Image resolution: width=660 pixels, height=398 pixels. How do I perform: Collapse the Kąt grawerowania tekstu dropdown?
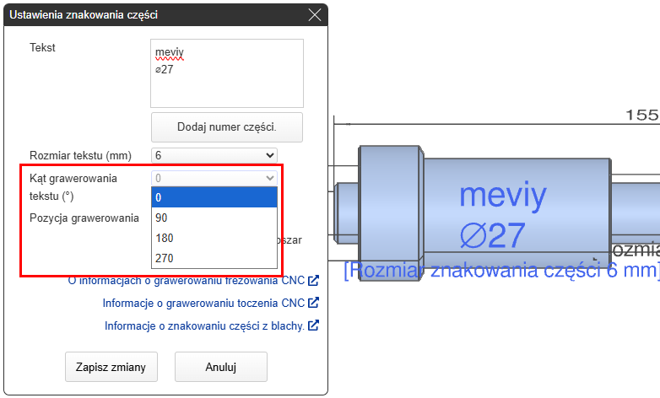pyautogui.click(x=214, y=178)
